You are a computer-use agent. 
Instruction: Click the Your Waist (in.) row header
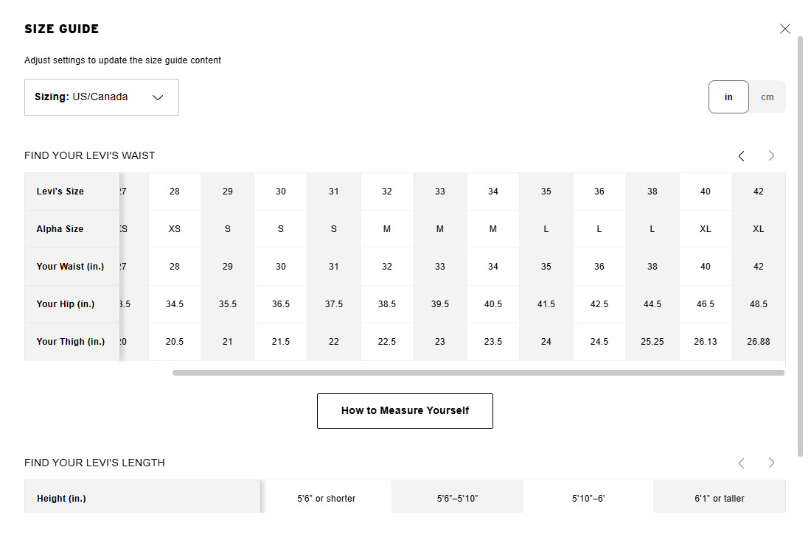tap(72, 267)
